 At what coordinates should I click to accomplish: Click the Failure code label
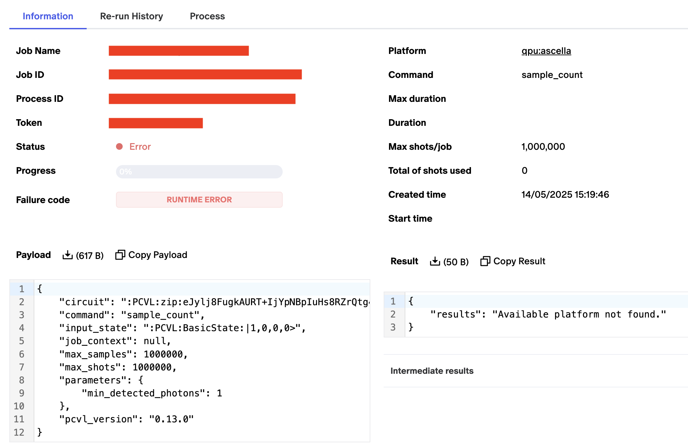43,200
